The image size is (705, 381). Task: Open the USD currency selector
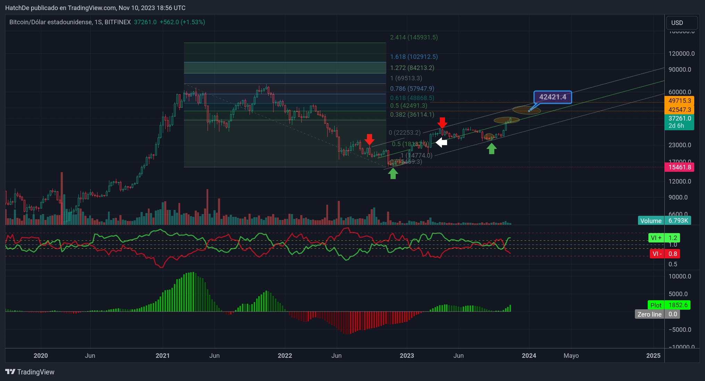click(x=682, y=23)
